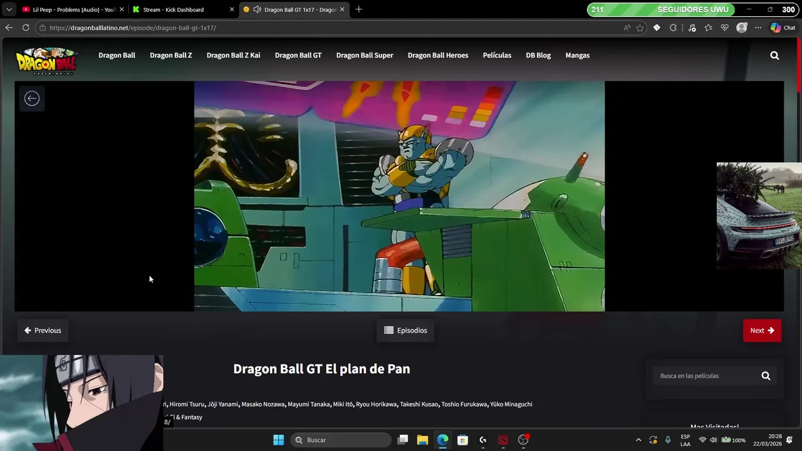
Task: Close the Lil Peep YouTube tab
Action: point(122,9)
